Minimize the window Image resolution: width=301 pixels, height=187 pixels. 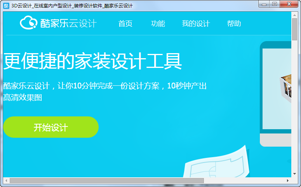[x=264, y=4]
